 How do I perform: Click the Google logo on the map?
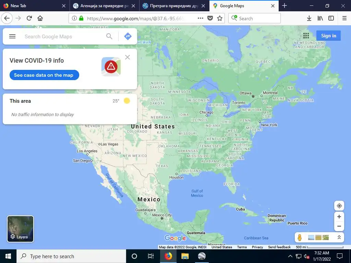[175, 238]
